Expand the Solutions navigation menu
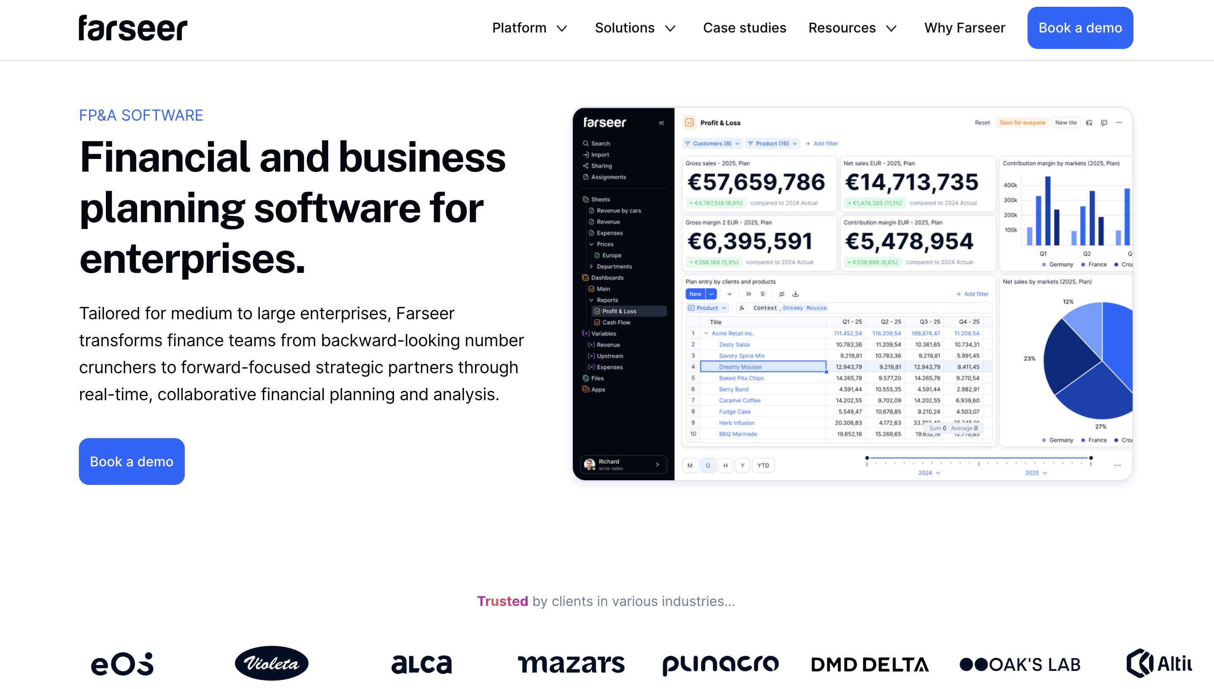The height and width of the screenshot is (689, 1214). [x=624, y=28]
